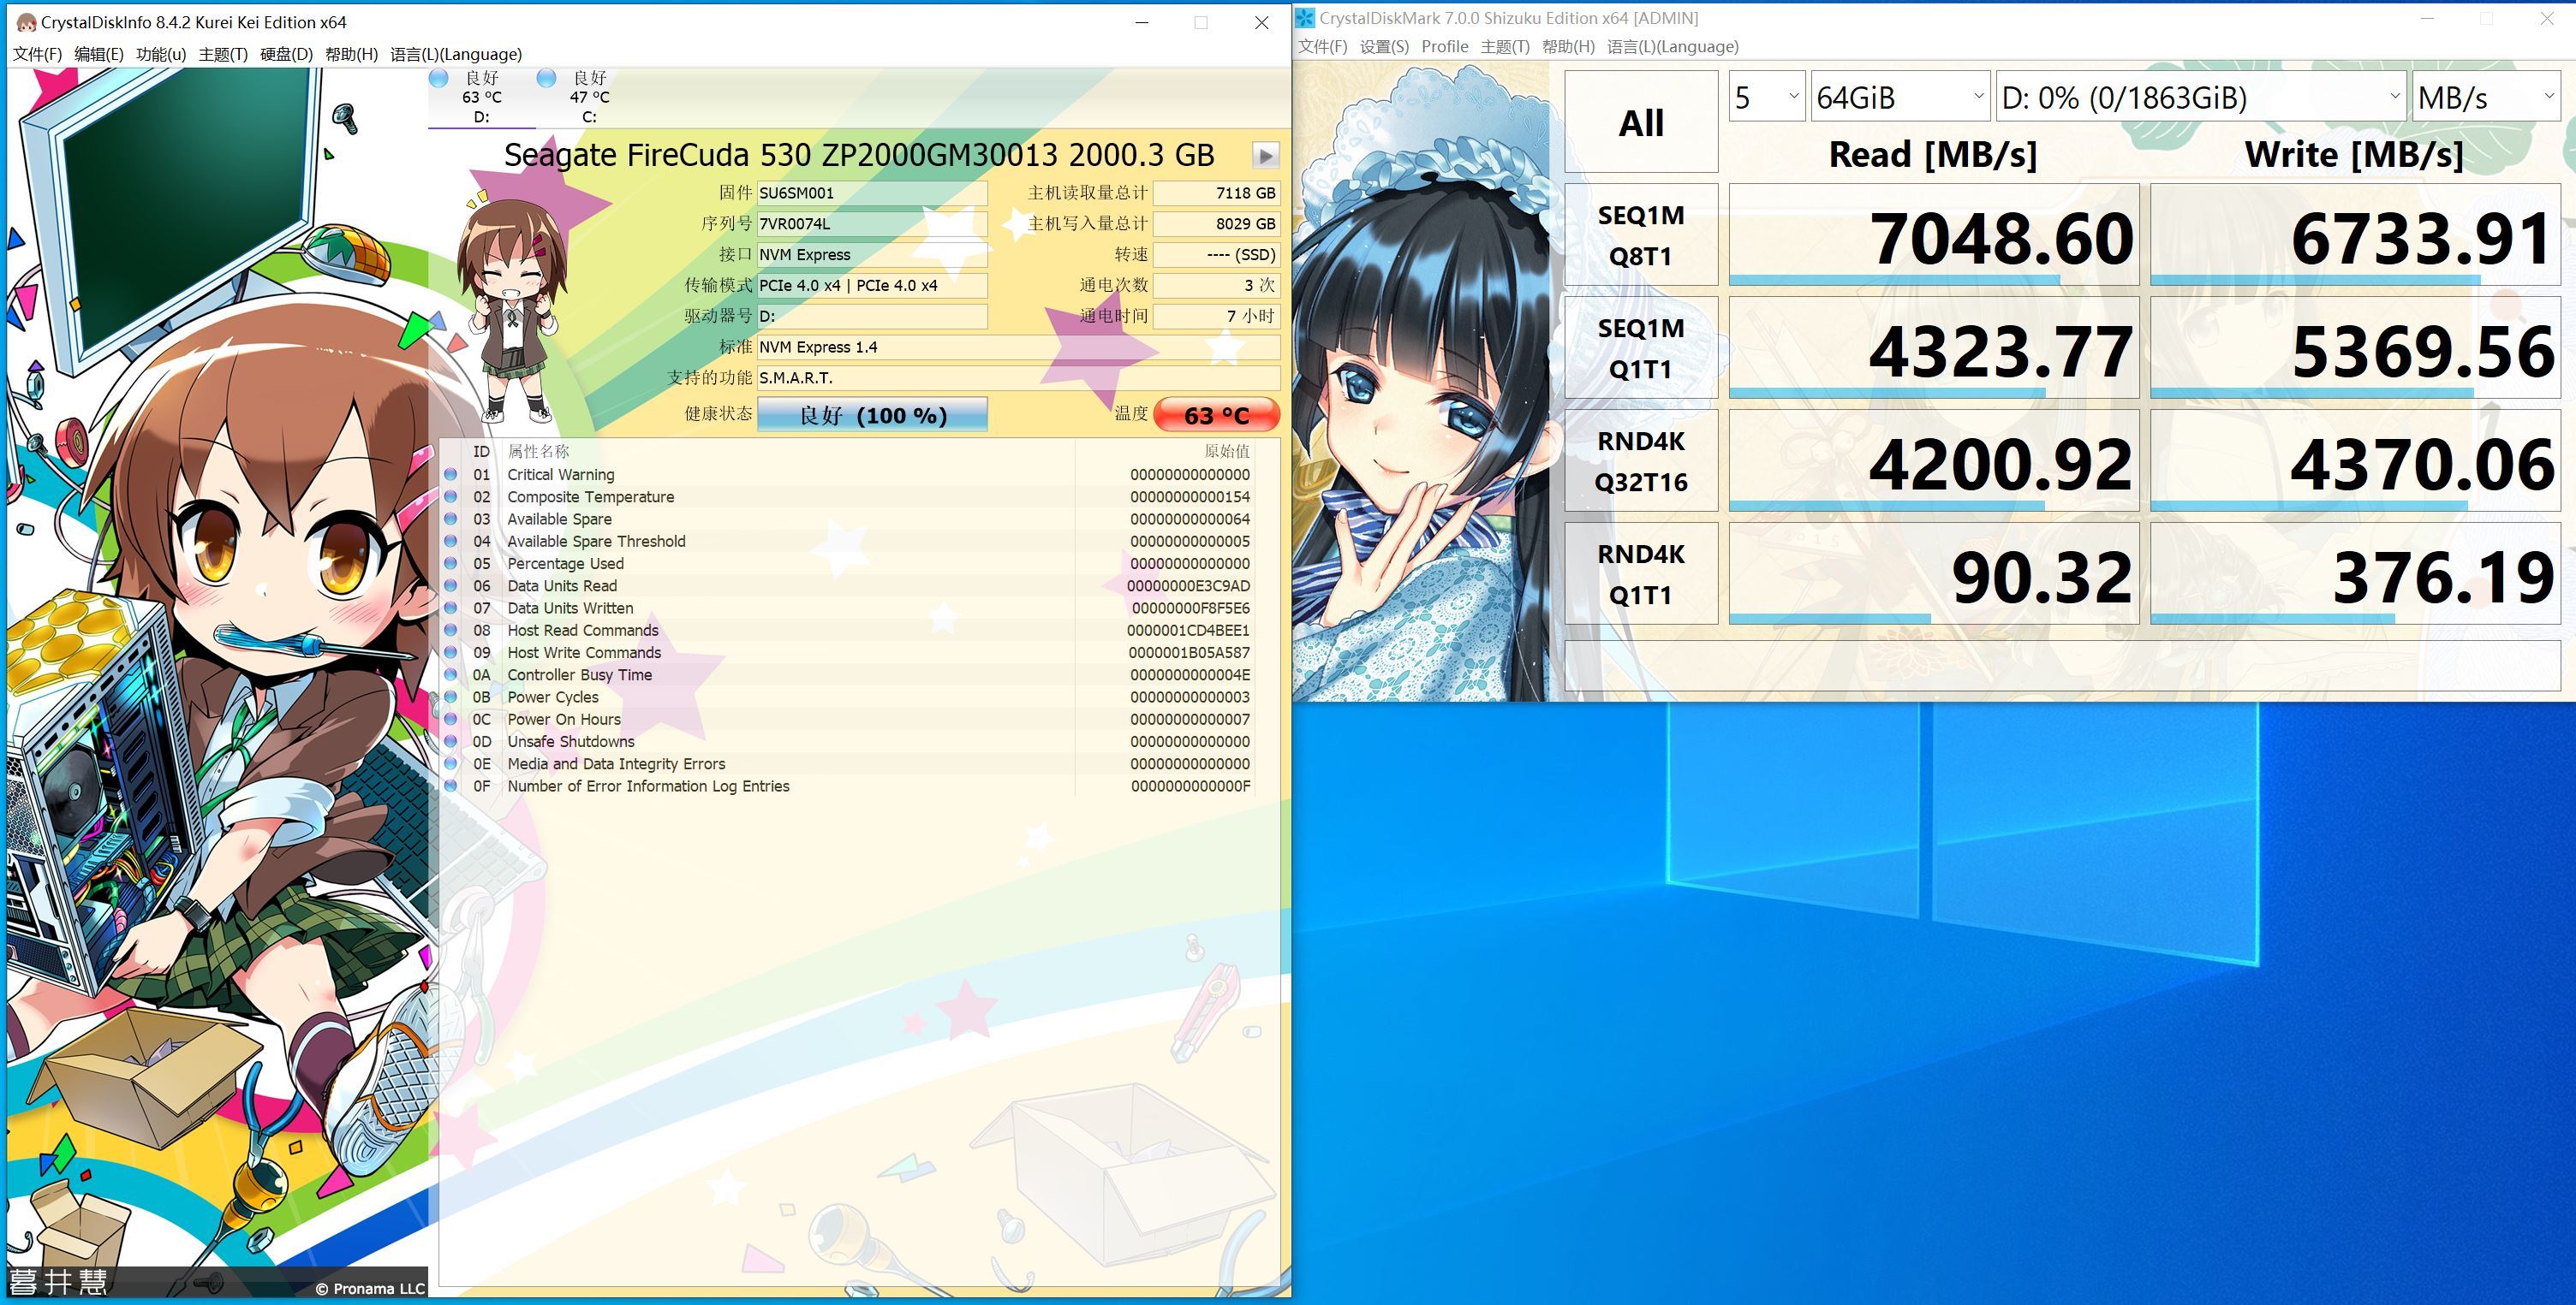Open the 功能(u) menu in CrystalDiskInfo

click(x=161, y=54)
